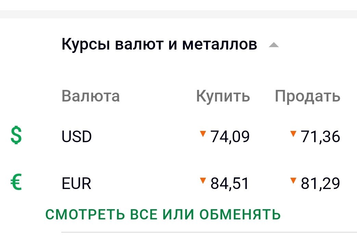Viewport: 357px width, 243px height.
Task: Click the green euro sign icon
Action: tap(16, 182)
